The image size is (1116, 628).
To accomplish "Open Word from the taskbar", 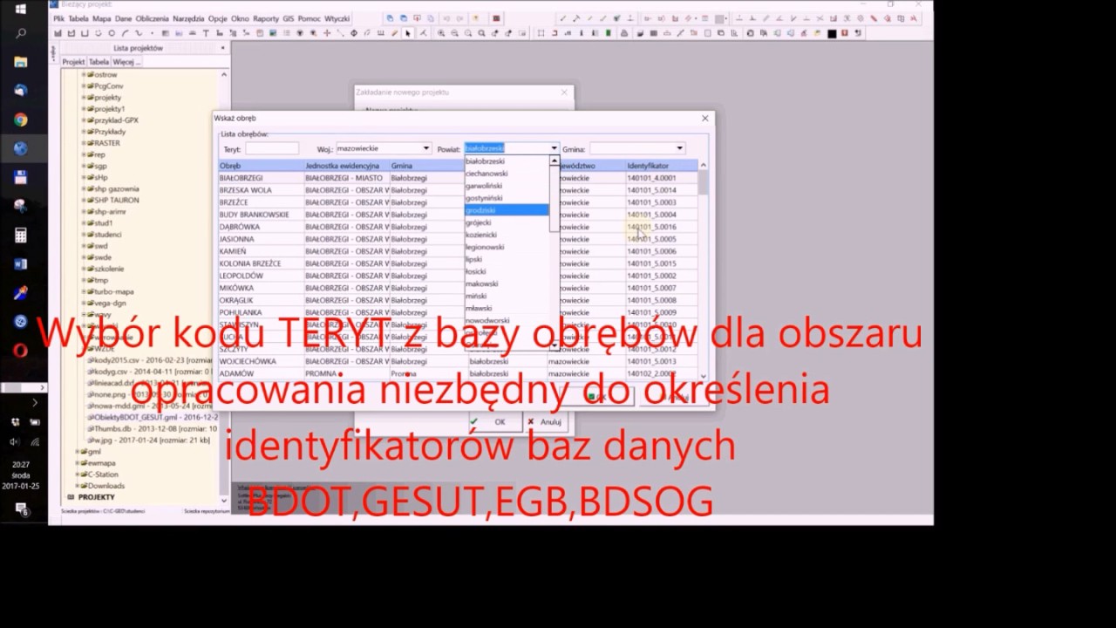I will (21, 263).
